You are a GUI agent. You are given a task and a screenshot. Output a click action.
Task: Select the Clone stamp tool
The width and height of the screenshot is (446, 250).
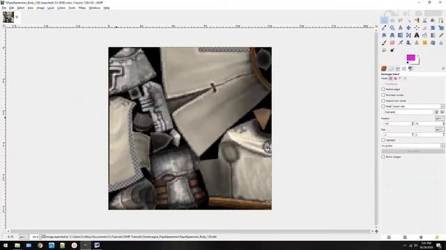coord(417,42)
